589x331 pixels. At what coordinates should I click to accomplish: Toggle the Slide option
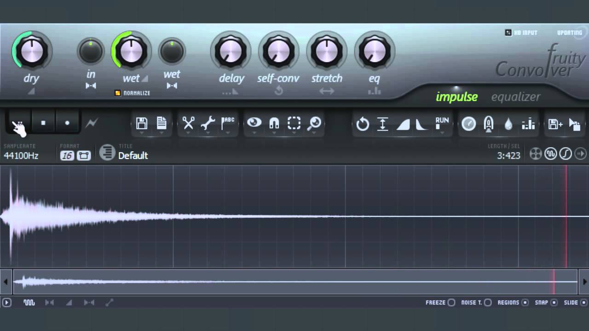[584, 302]
